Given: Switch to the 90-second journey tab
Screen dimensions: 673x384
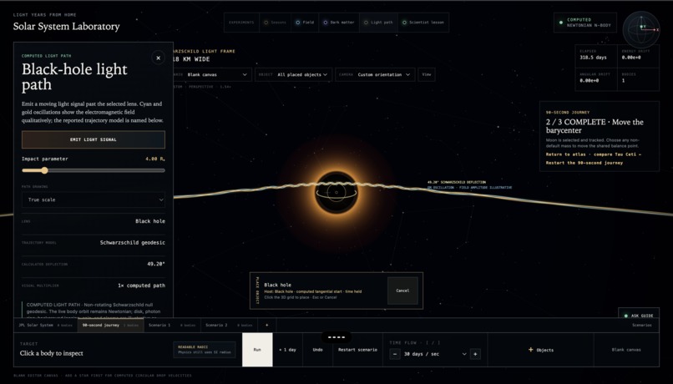Looking at the screenshot, I should (110, 326).
